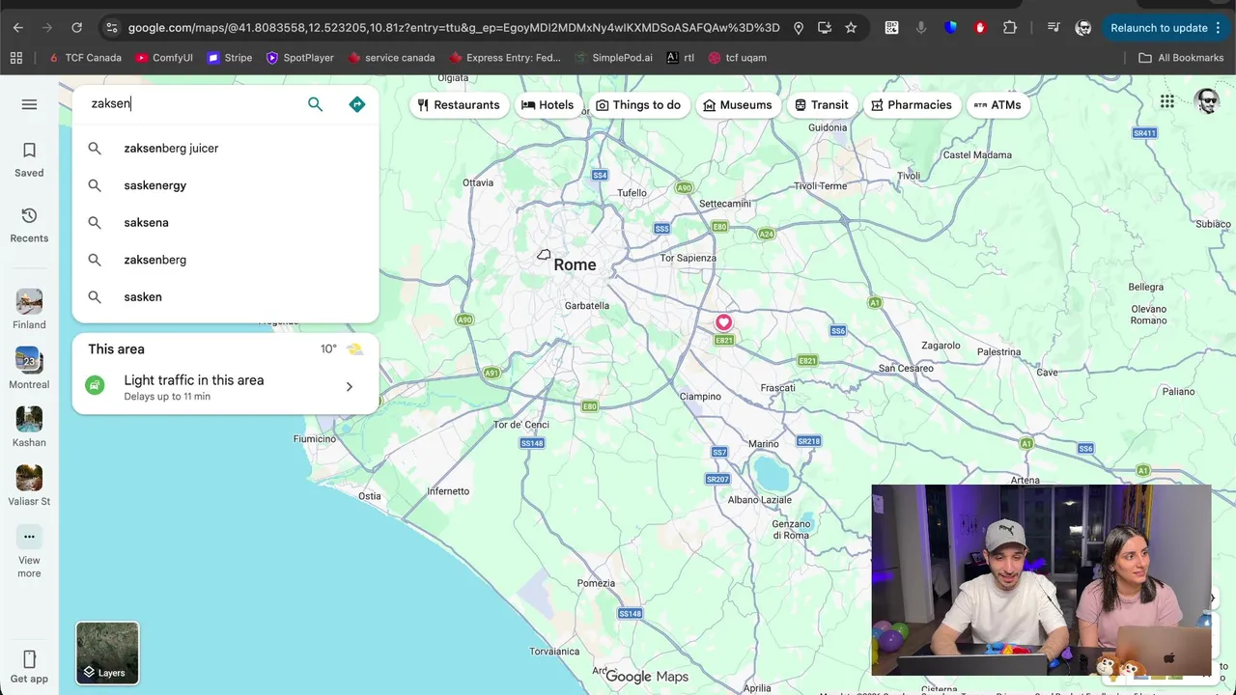Click the search magnifier button
1236x695 pixels.
click(x=315, y=104)
